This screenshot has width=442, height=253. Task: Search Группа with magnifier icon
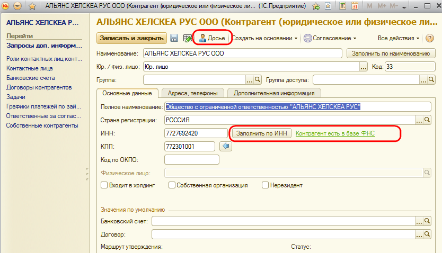pos(258,80)
